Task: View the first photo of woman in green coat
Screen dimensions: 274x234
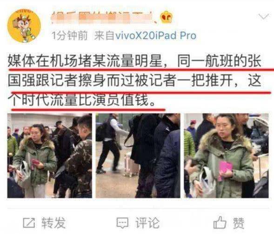Action: (x=50, y=155)
